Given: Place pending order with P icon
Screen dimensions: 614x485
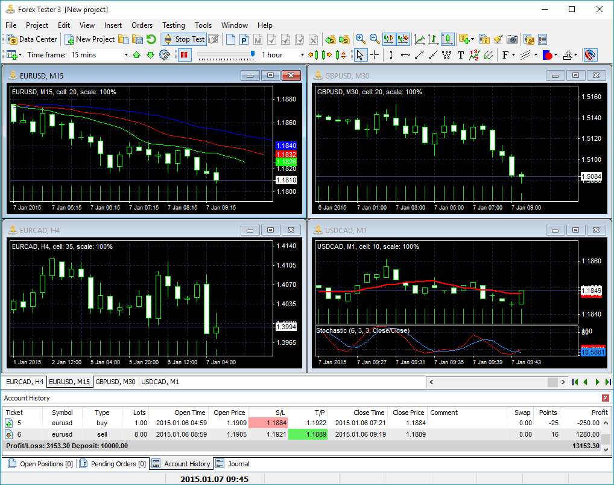Looking at the screenshot, I should [244, 39].
